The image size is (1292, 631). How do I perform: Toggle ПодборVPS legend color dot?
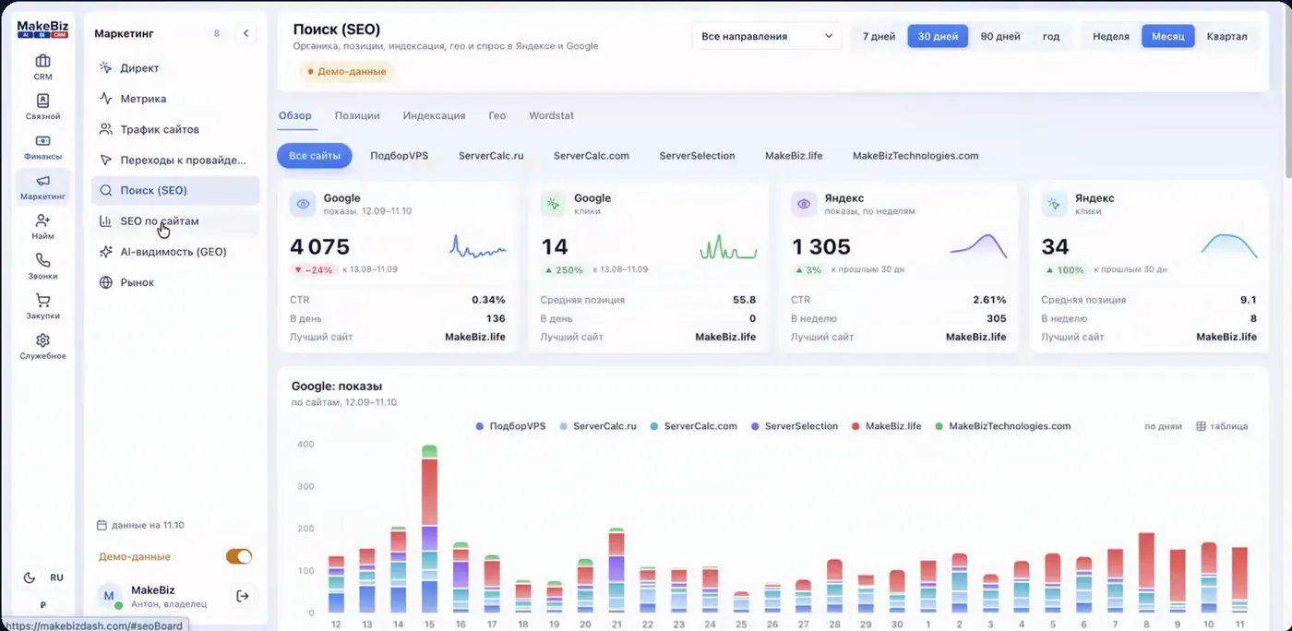click(480, 426)
